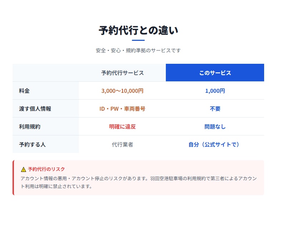Viewport: 282px width, 230px height.
Task: Click the 明確に違反 cell
Action: click(122, 126)
